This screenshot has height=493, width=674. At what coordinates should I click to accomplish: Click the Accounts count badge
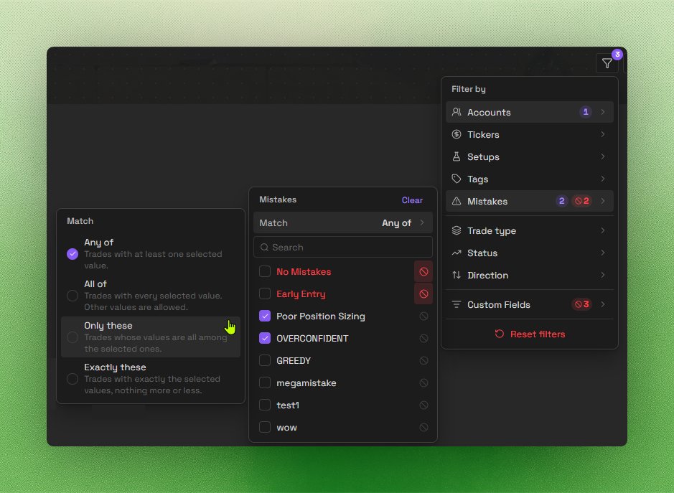coord(586,112)
